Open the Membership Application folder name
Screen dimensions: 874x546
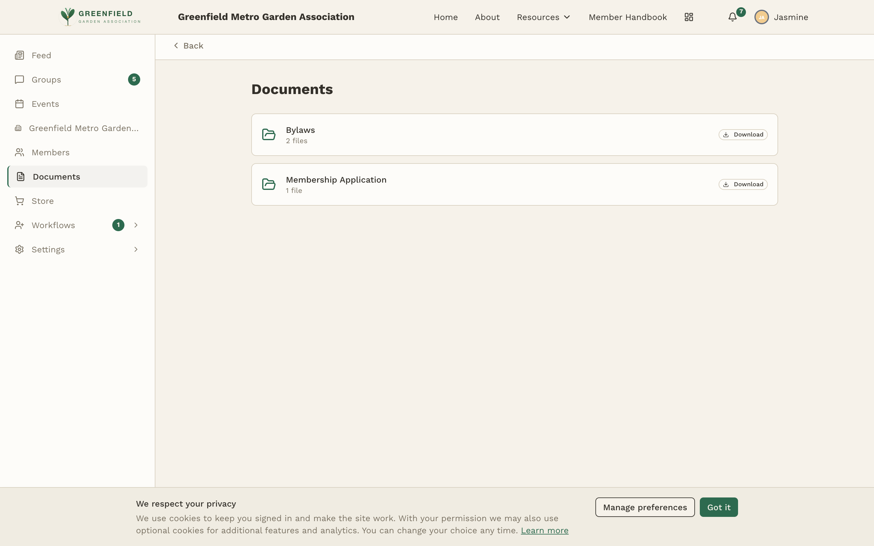(336, 180)
